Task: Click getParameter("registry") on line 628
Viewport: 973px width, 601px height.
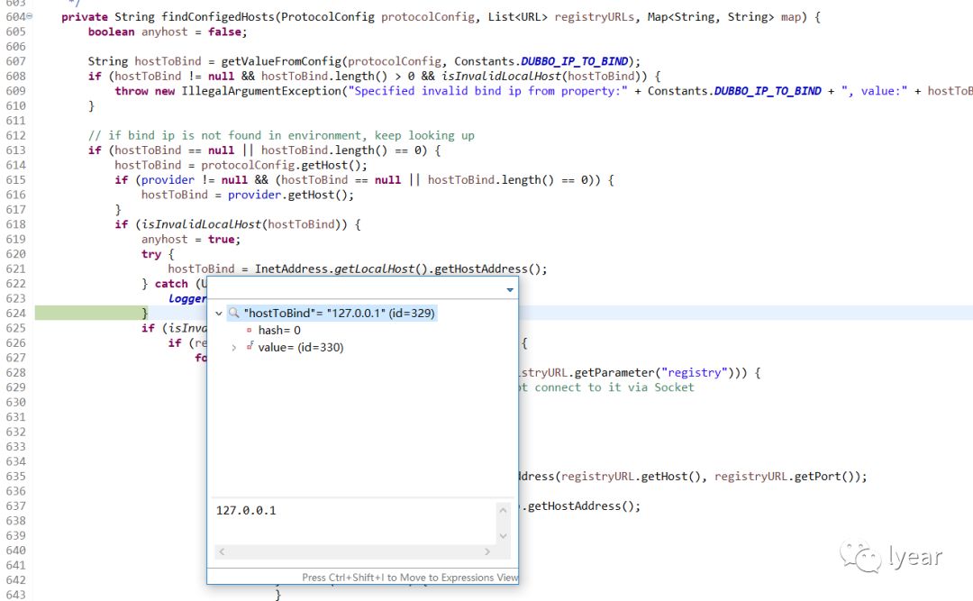Action: [655, 372]
